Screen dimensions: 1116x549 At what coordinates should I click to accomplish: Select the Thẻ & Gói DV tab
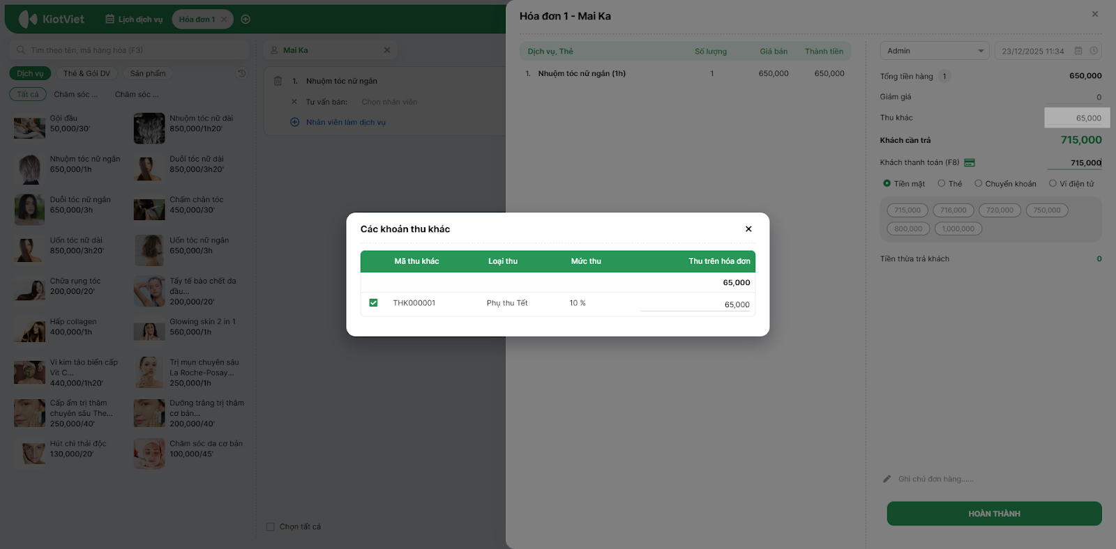click(x=86, y=73)
